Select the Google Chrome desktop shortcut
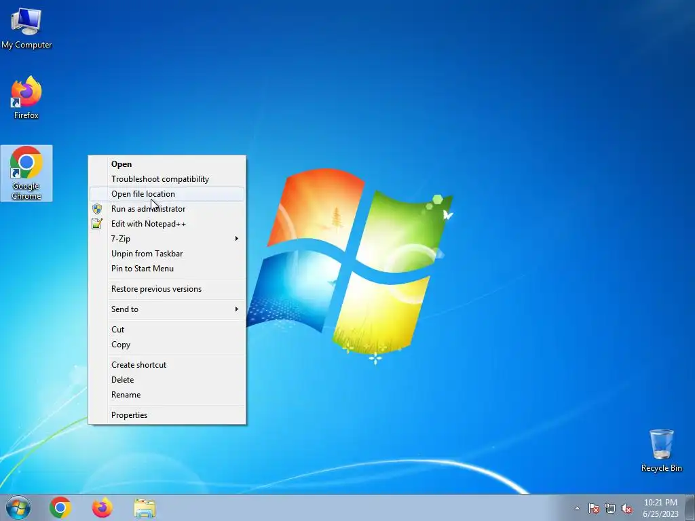695x521 pixels. [26, 173]
